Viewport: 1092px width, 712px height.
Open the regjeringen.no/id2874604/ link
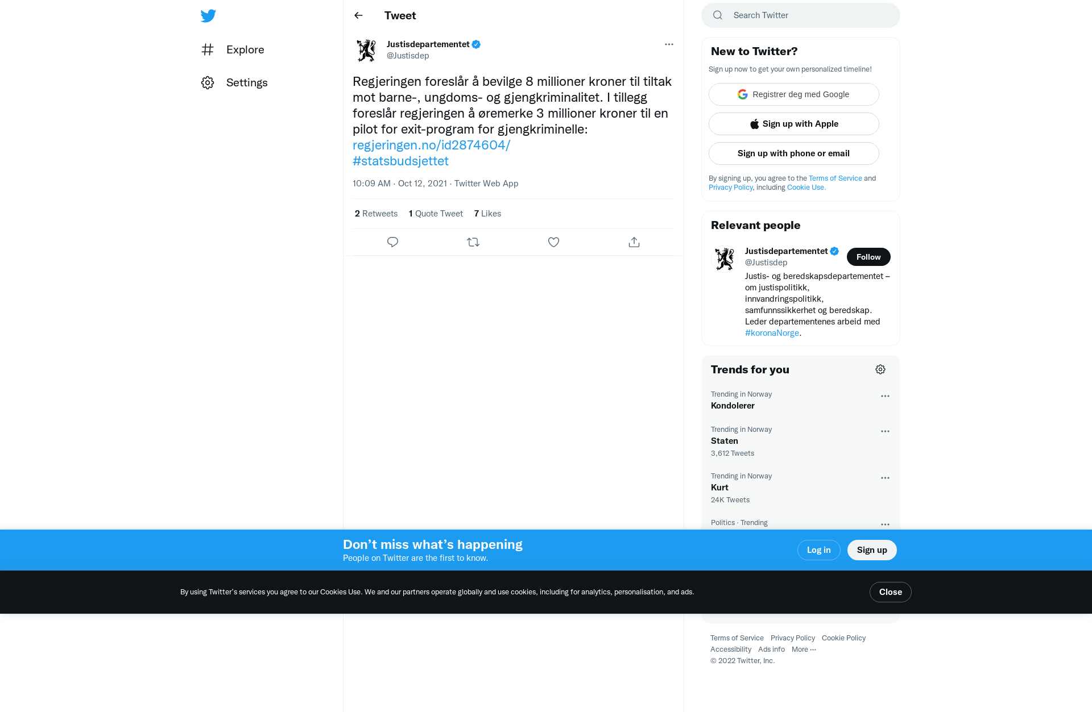pyautogui.click(x=432, y=145)
